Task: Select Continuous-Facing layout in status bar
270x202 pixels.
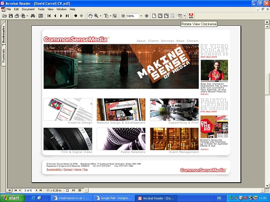Action: pyautogui.click(x=80, y=191)
